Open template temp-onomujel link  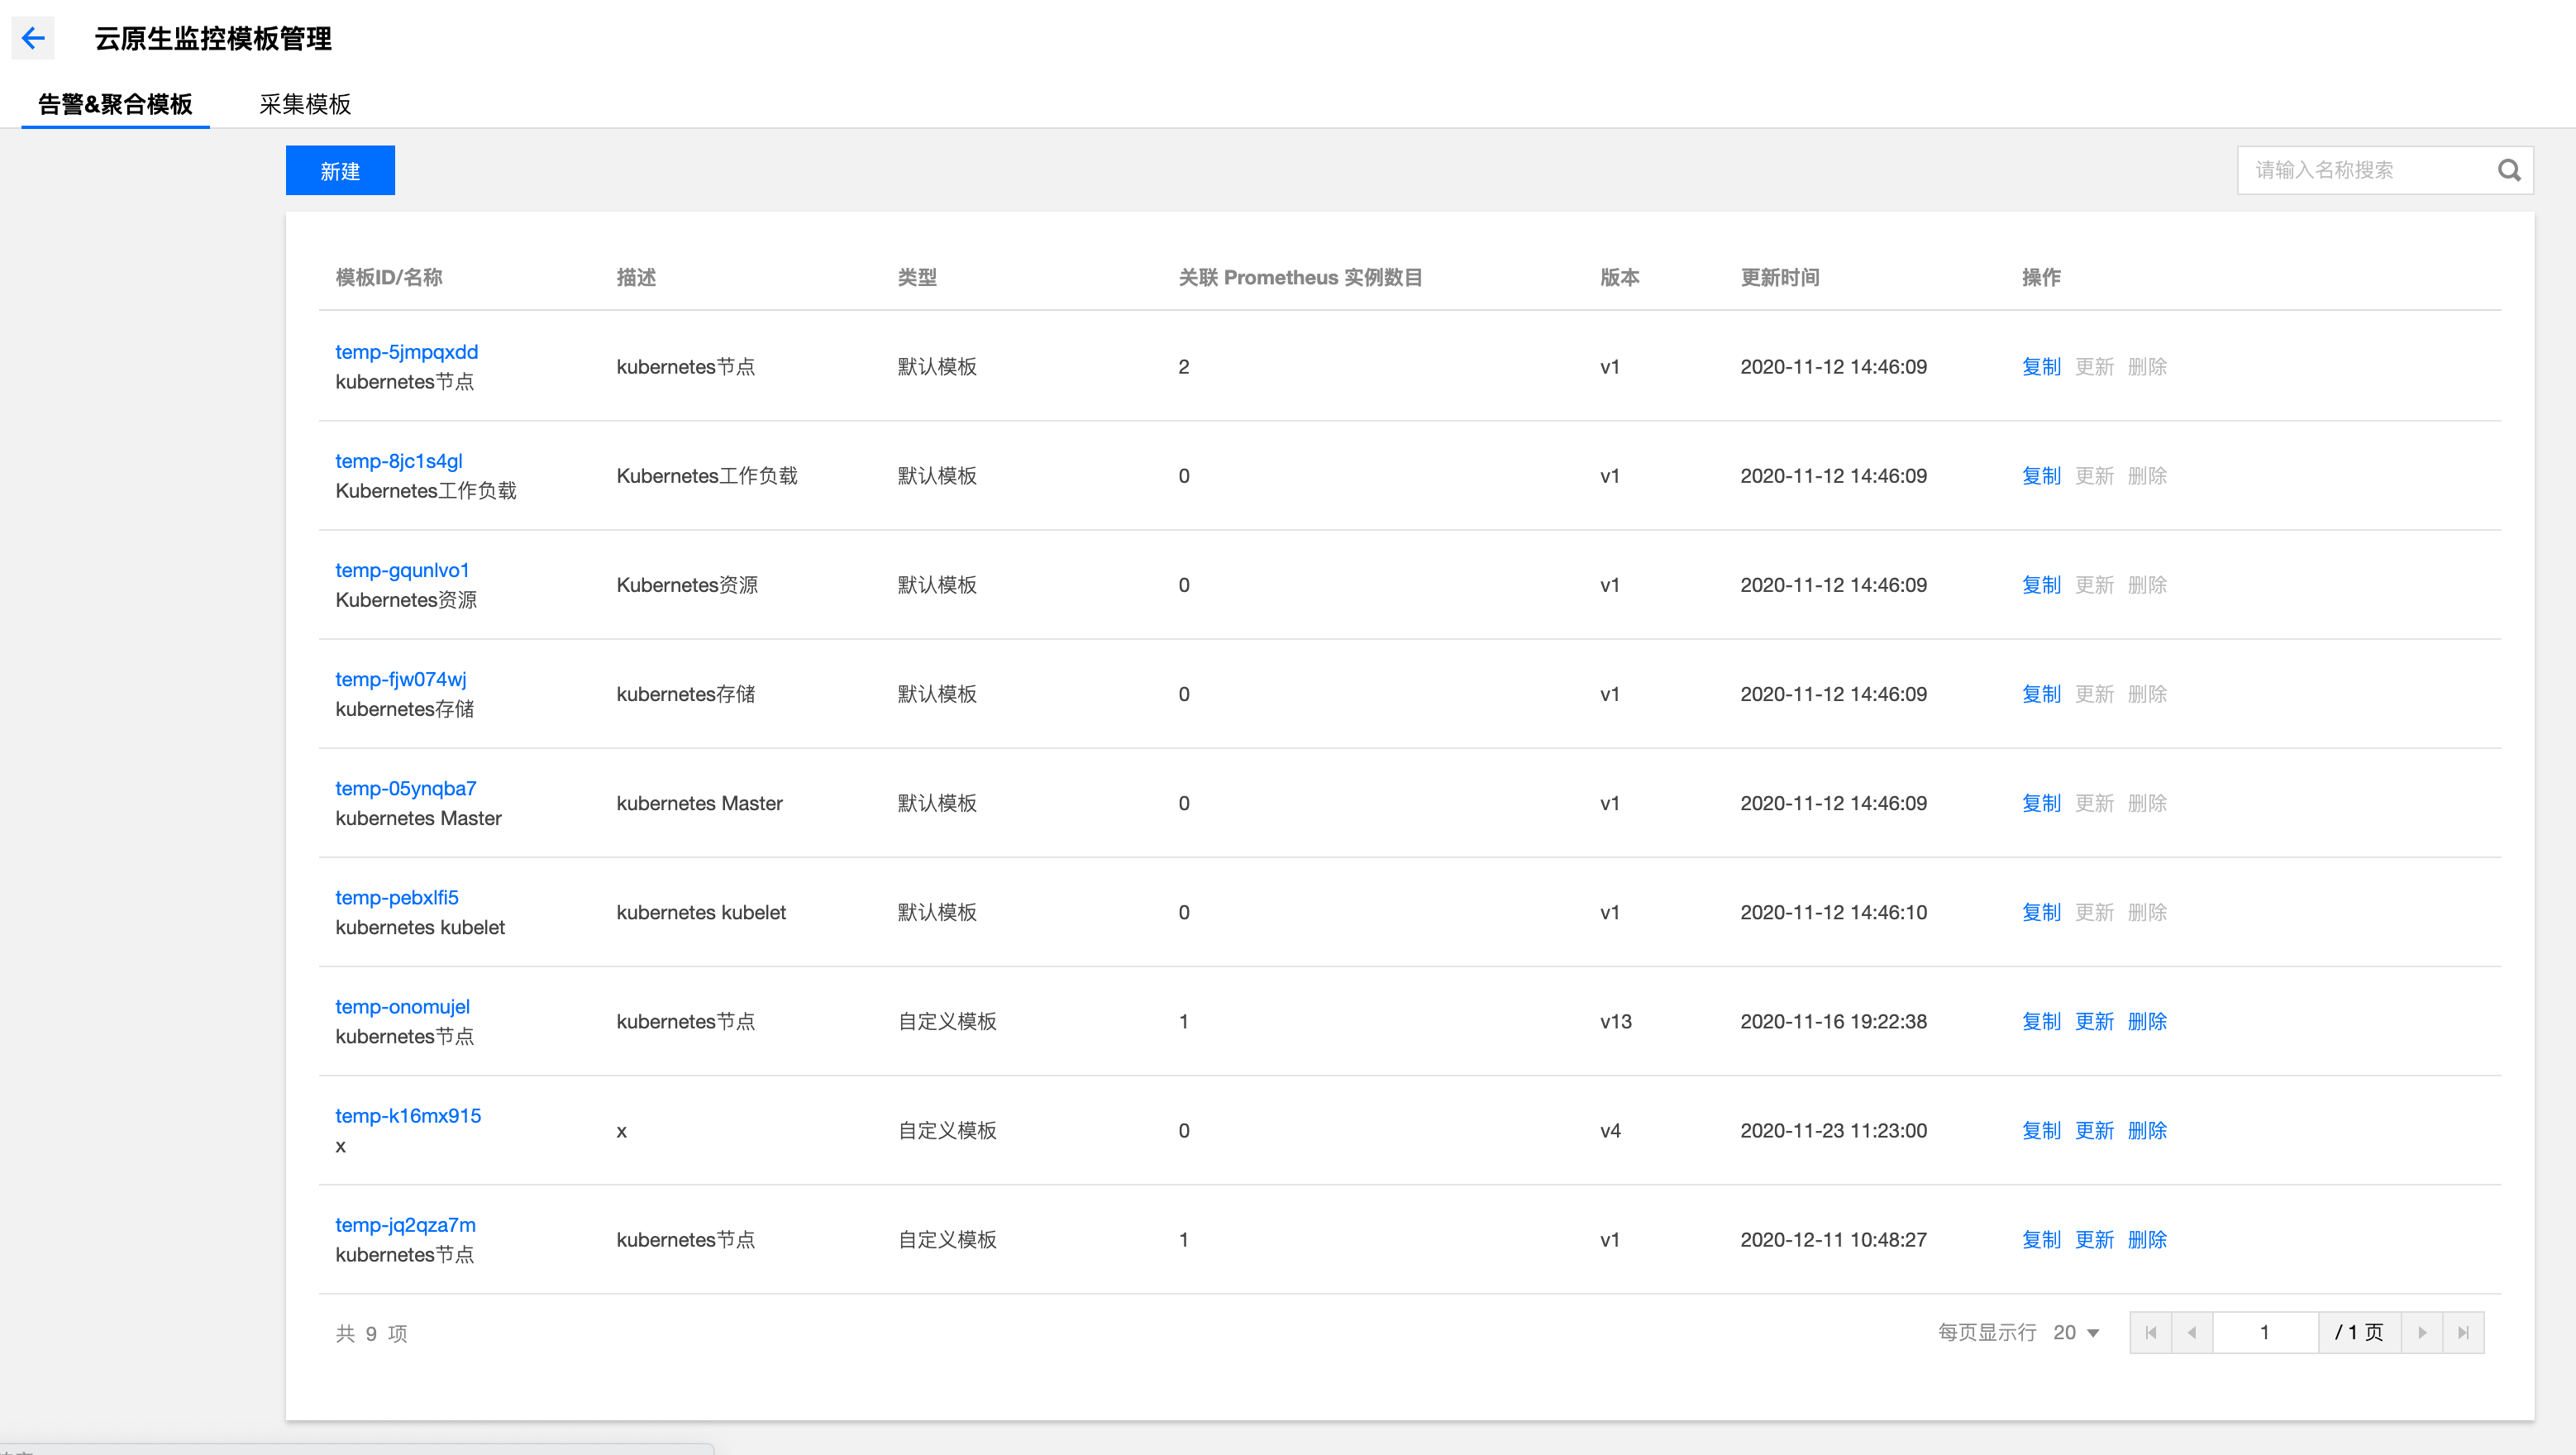point(402,1006)
